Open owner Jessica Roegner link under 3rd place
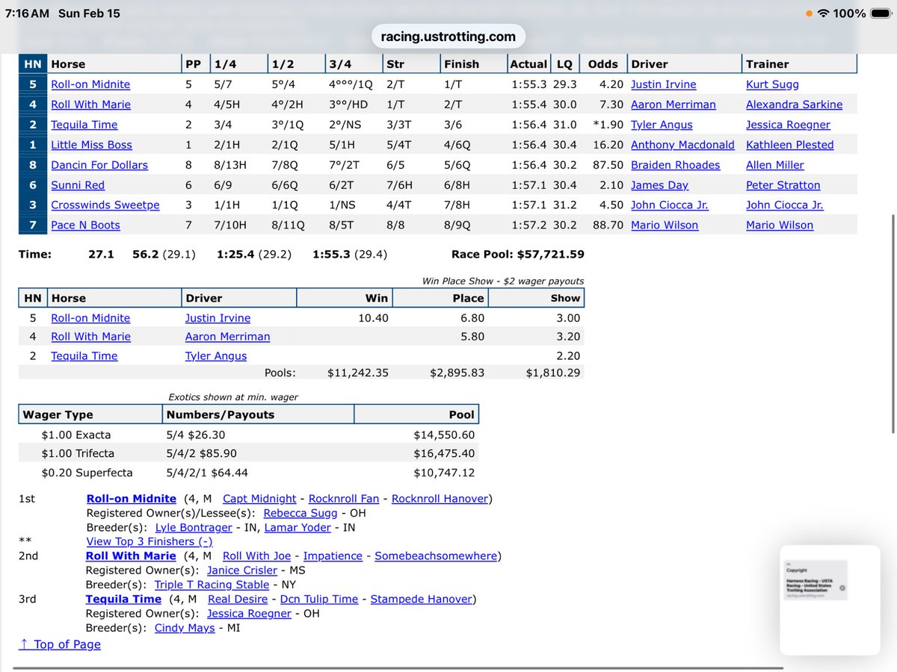Image resolution: width=897 pixels, height=672 pixels. click(249, 613)
